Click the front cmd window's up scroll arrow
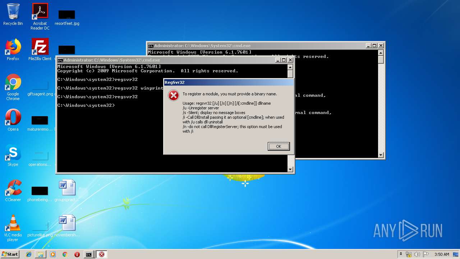The height and width of the screenshot is (259, 460). click(x=290, y=67)
